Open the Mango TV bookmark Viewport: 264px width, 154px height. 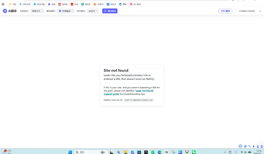pyautogui.click(x=99, y=4)
